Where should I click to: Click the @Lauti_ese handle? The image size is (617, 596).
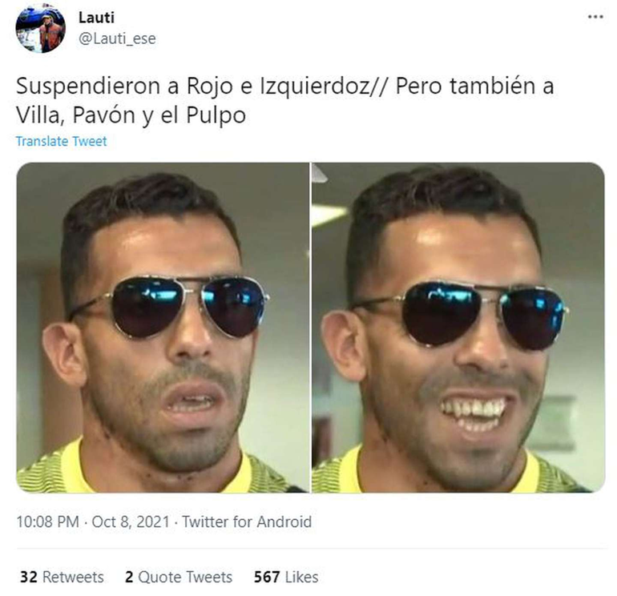117,38
